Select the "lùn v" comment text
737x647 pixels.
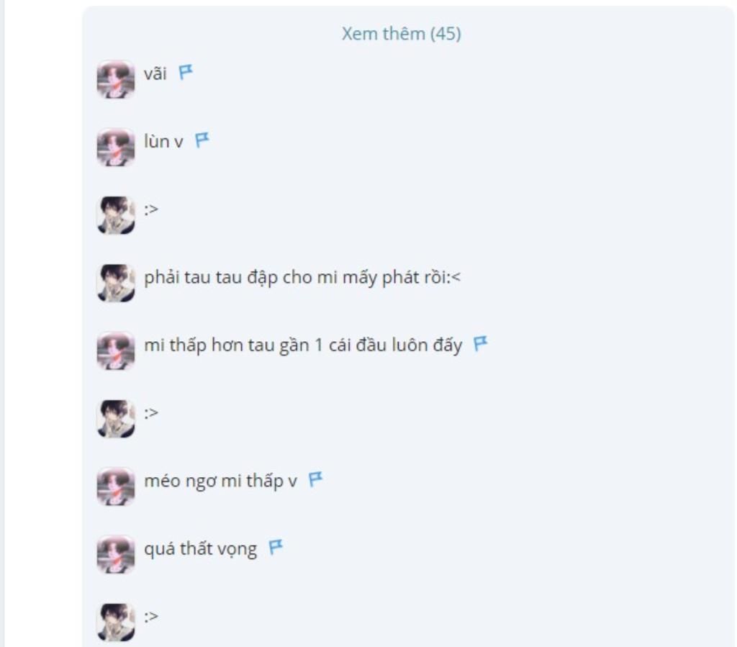click(x=163, y=142)
